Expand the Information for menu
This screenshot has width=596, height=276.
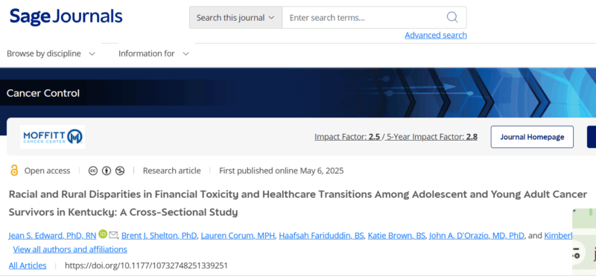tap(153, 54)
